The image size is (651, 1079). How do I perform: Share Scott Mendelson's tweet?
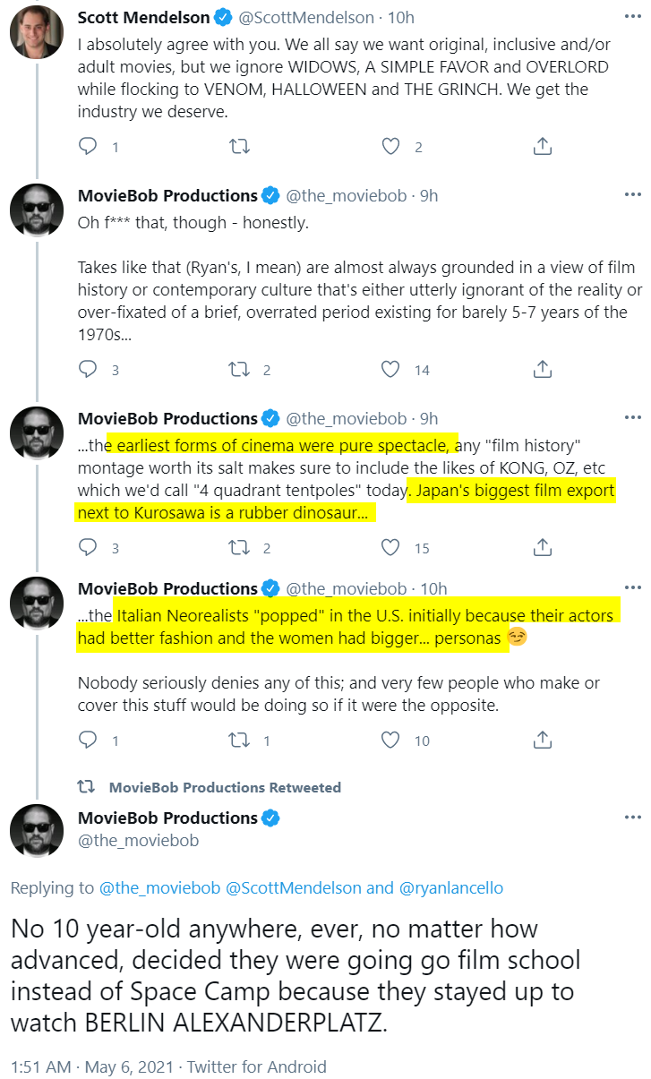coord(542,146)
